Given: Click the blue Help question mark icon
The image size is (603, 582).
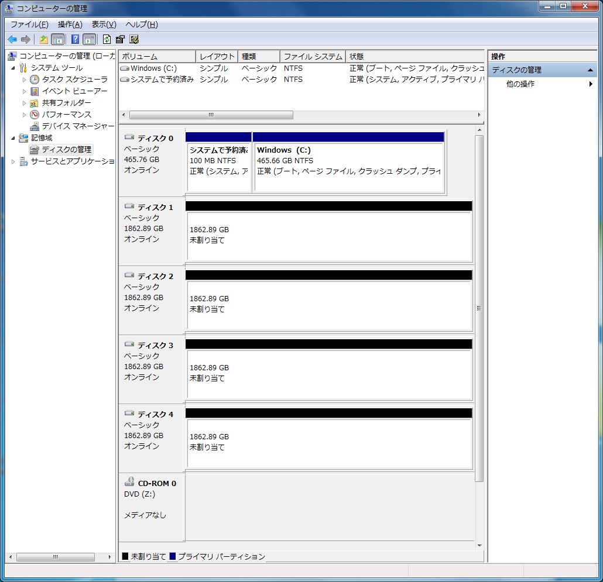Looking at the screenshot, I should (x=75, y=40).
